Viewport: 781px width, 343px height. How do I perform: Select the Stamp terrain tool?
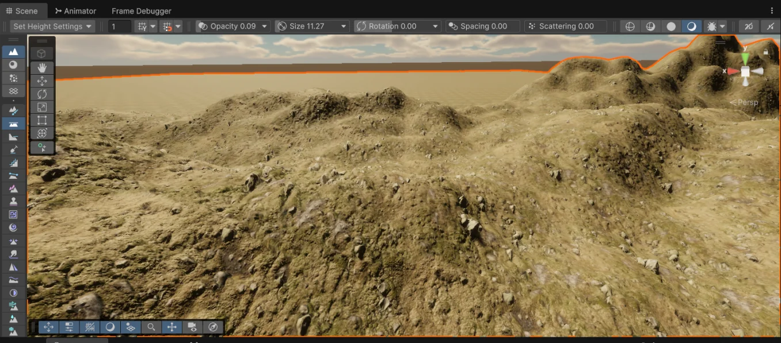[x=14, y=202]
